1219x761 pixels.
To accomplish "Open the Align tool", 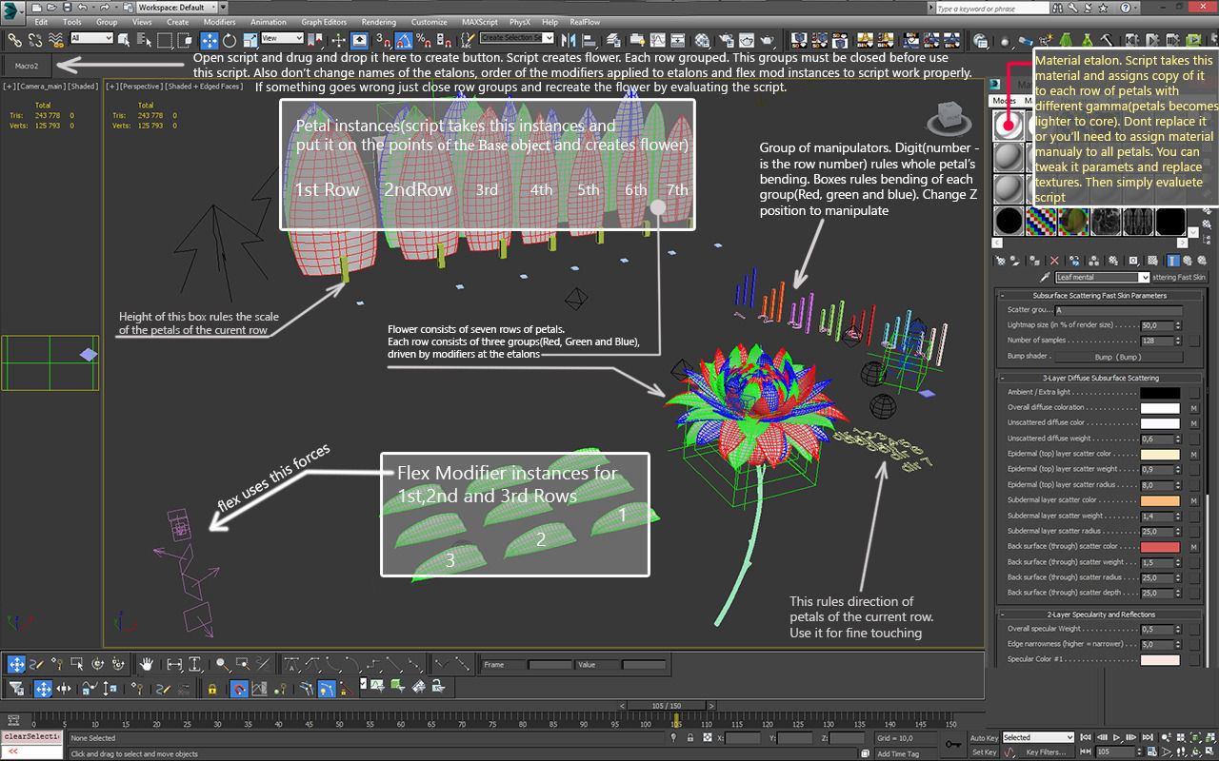I will [590, 40].
